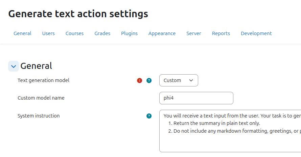This screenshot has height=157, width=301.
Task: Click the red required-field icon beside Text generation model
Action: tap(140, 80)
